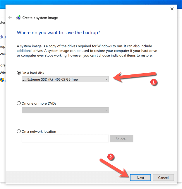The height and width of the screenshot is (189, 182).
Task: Expand the DVD drive dropdown list
Action: (65, 110)
